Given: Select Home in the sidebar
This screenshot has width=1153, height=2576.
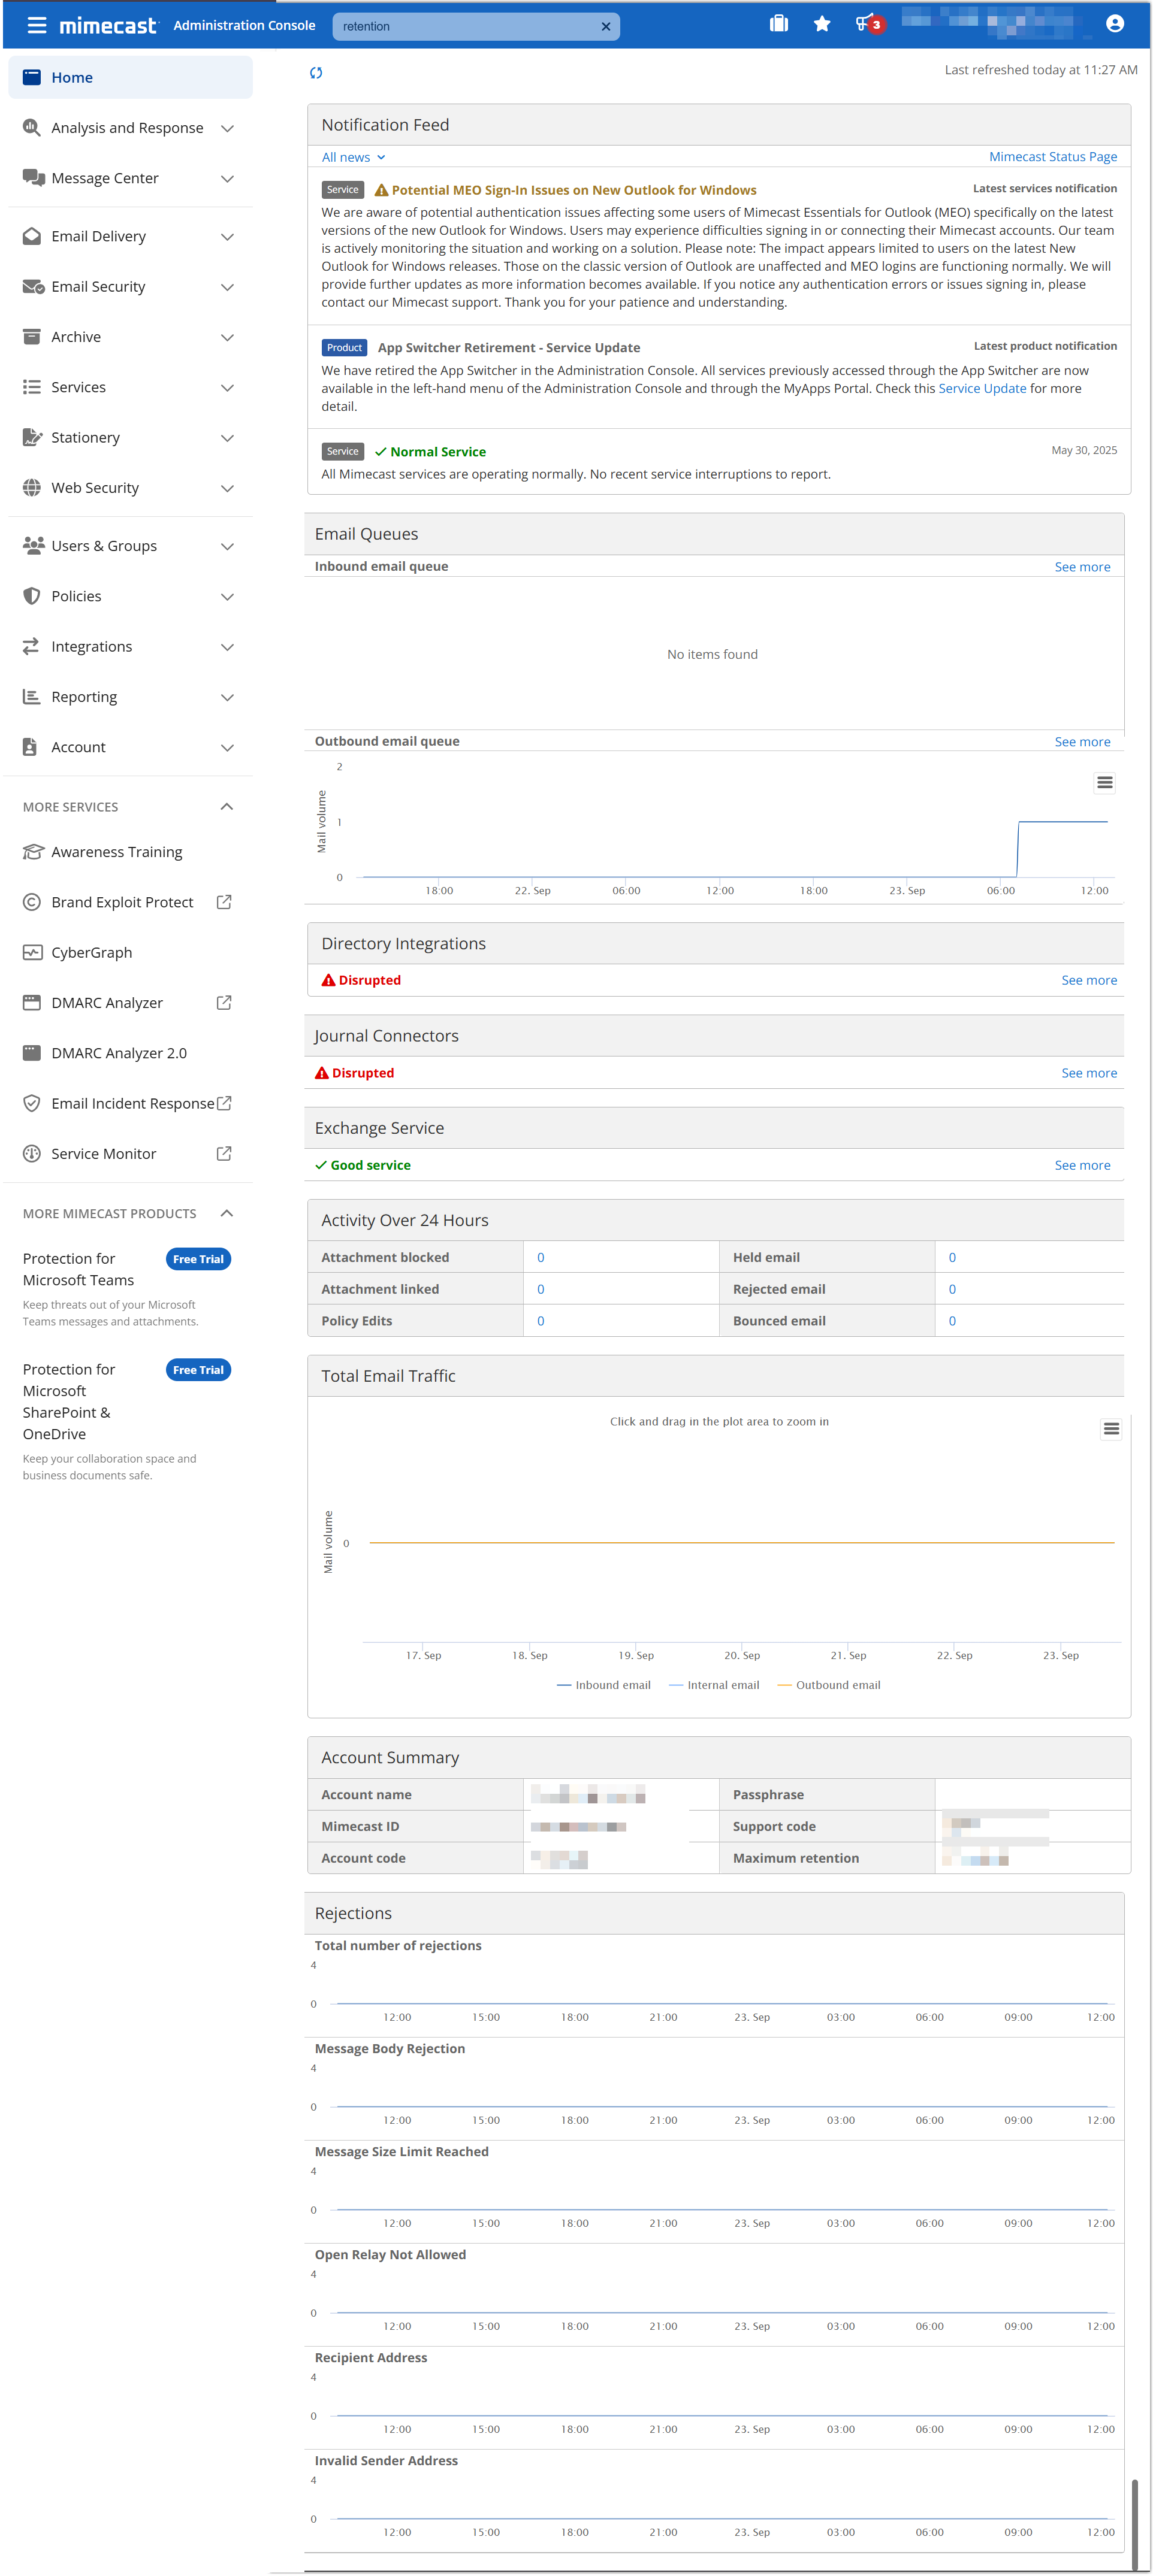Looking at the screenshot, I should (72, 78).
